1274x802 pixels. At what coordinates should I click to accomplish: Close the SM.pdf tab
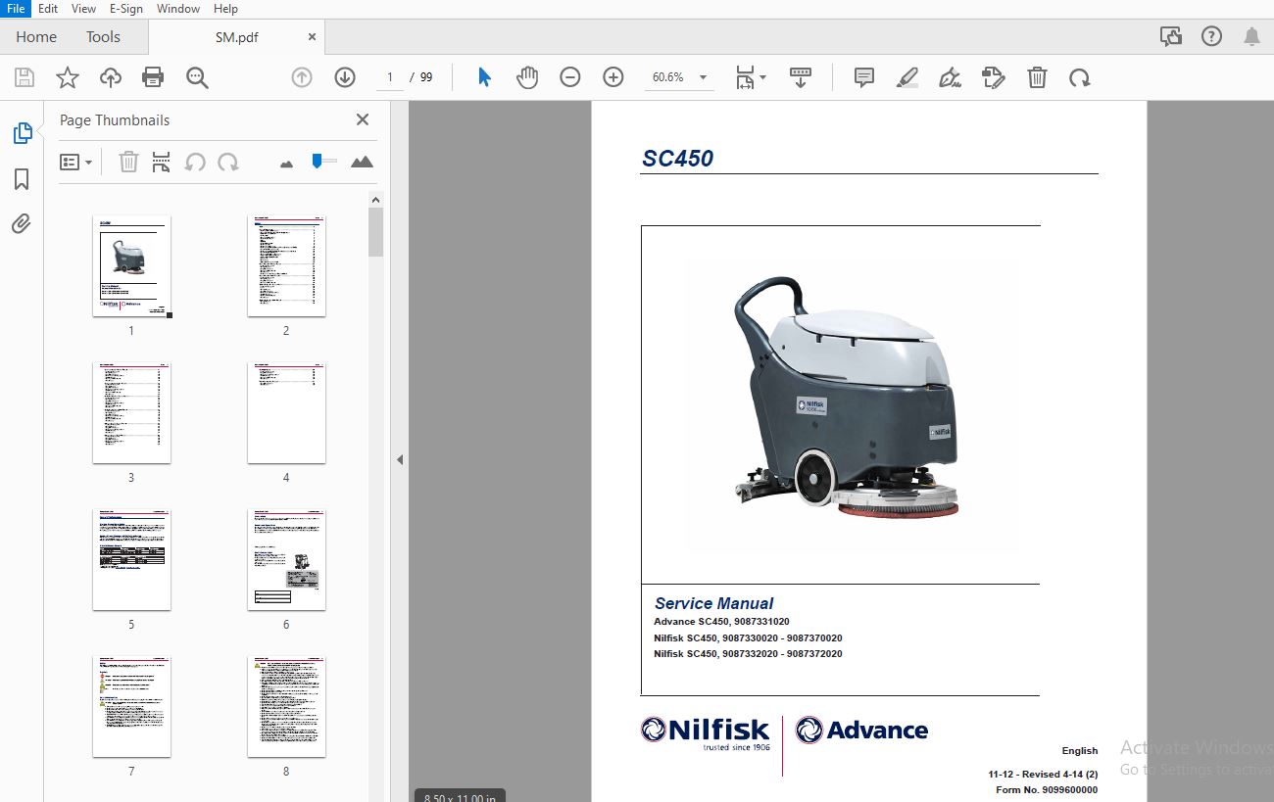click(313, 37)
